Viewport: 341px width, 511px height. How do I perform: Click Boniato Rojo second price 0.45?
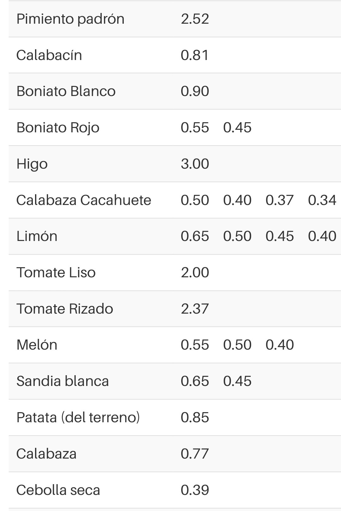point(237,128)
